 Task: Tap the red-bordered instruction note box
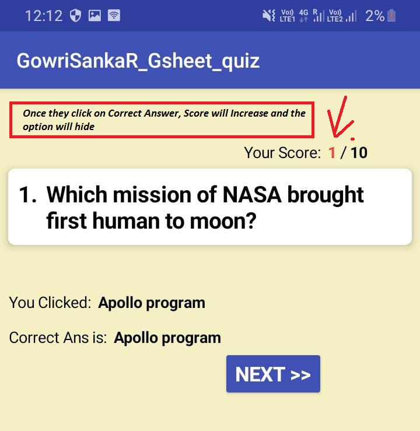[162, 120]
